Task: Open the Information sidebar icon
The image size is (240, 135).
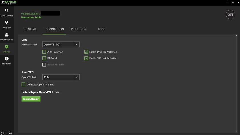Action: pos(7,59)
